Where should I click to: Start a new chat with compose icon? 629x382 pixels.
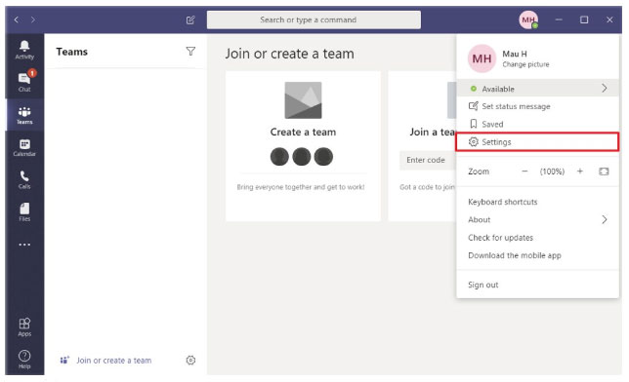tap(190, 19)
